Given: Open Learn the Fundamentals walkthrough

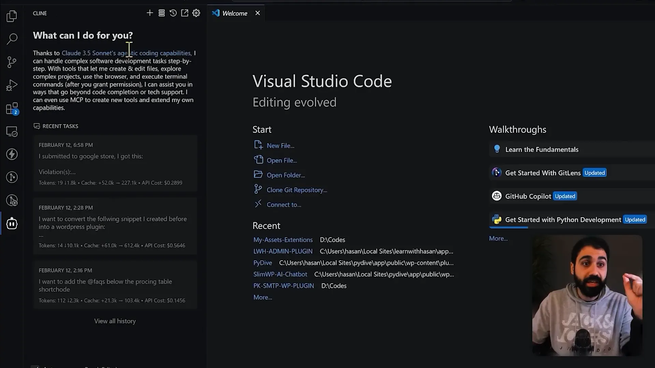Looking at the screenshot, I should [x=572, y=150].
